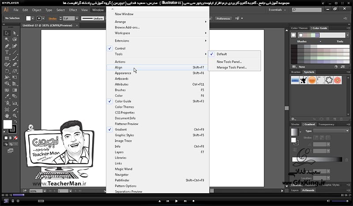This screenshot has width=353, height=206.
Task: Open the stroke weight dropdown
Action: [x=77, y=18]
